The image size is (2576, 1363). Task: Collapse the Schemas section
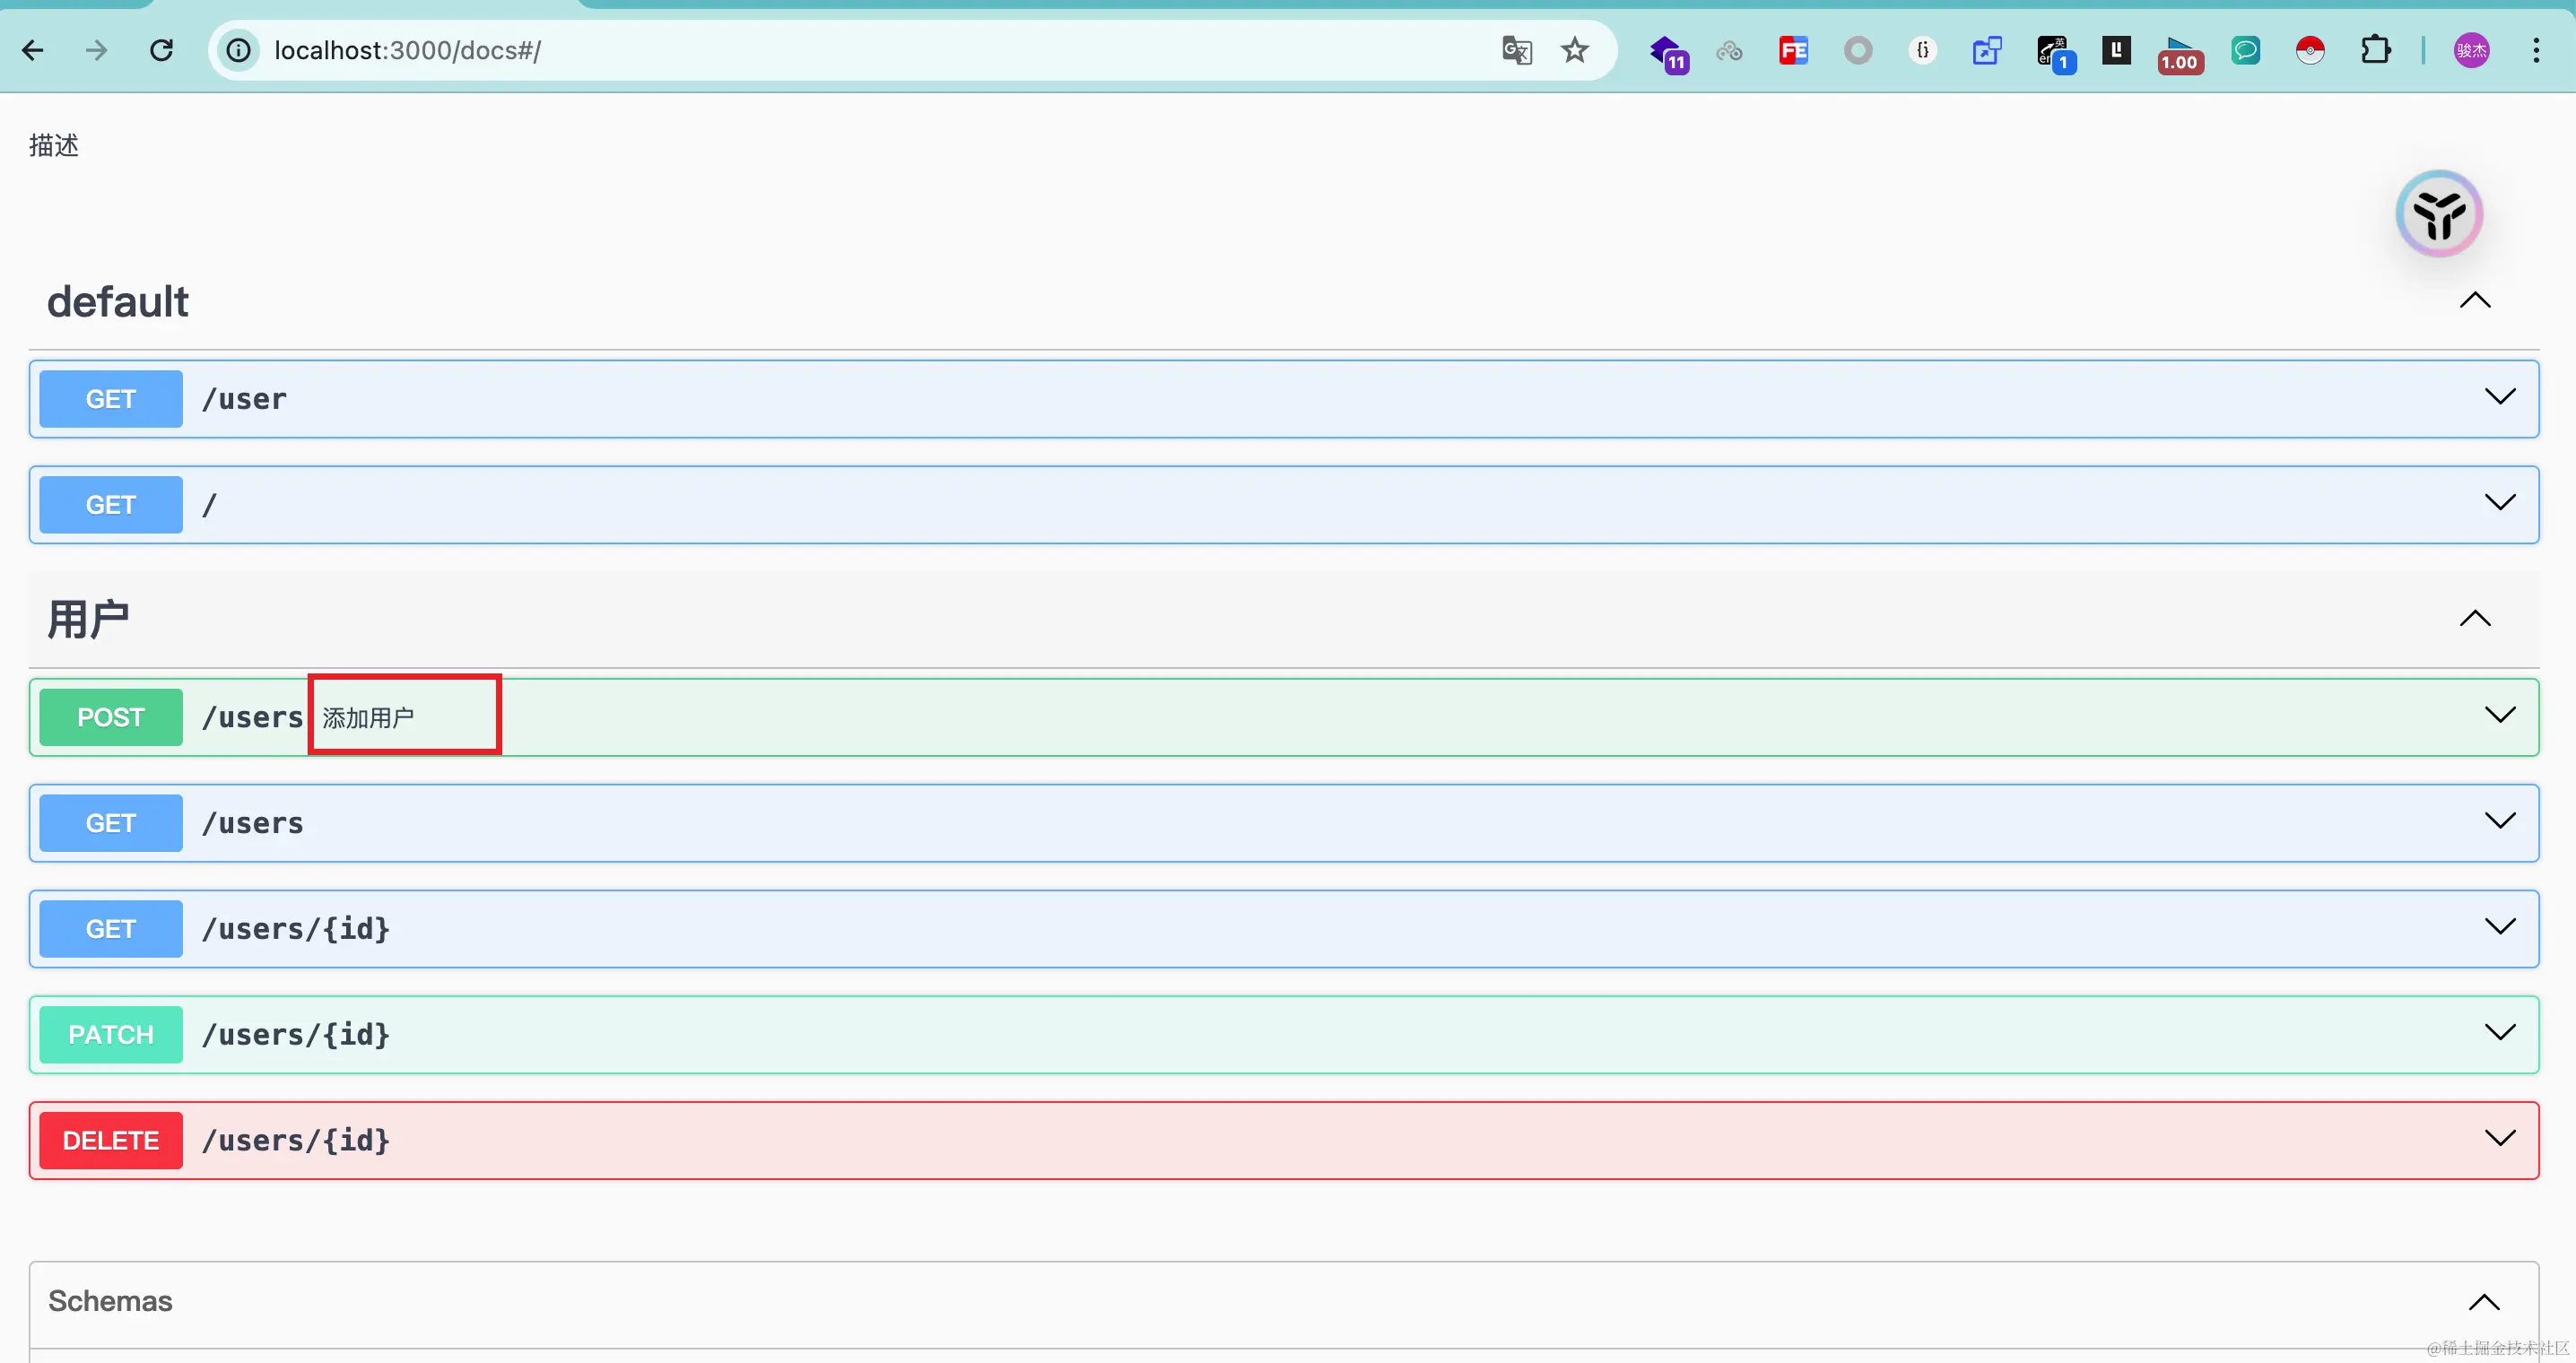click(2483, 1302)
